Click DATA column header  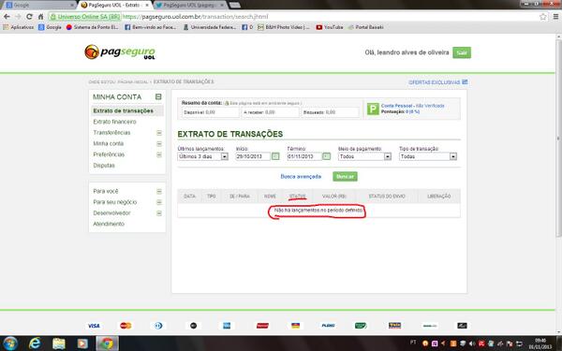pos(189,197)
